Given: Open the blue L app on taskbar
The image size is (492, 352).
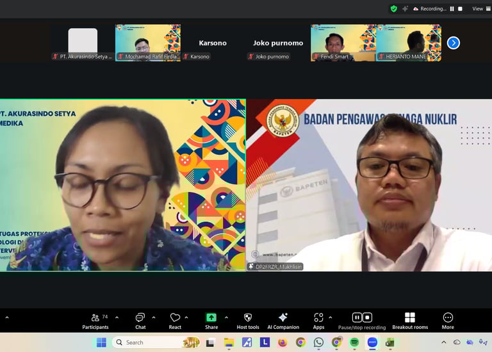Looking at the screenshot, I should click(265, 342).
